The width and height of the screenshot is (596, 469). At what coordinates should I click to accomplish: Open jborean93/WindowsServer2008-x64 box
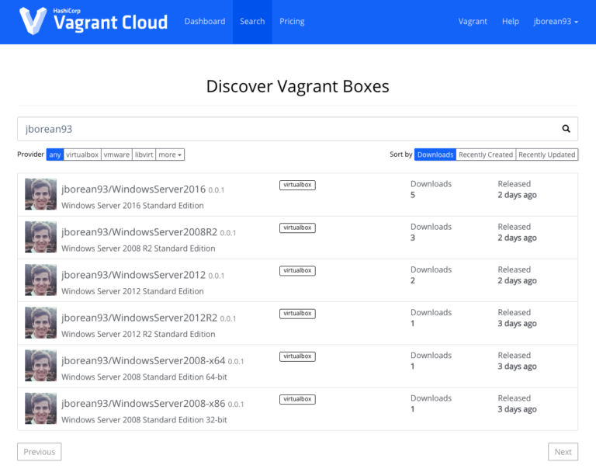point(144,360)
